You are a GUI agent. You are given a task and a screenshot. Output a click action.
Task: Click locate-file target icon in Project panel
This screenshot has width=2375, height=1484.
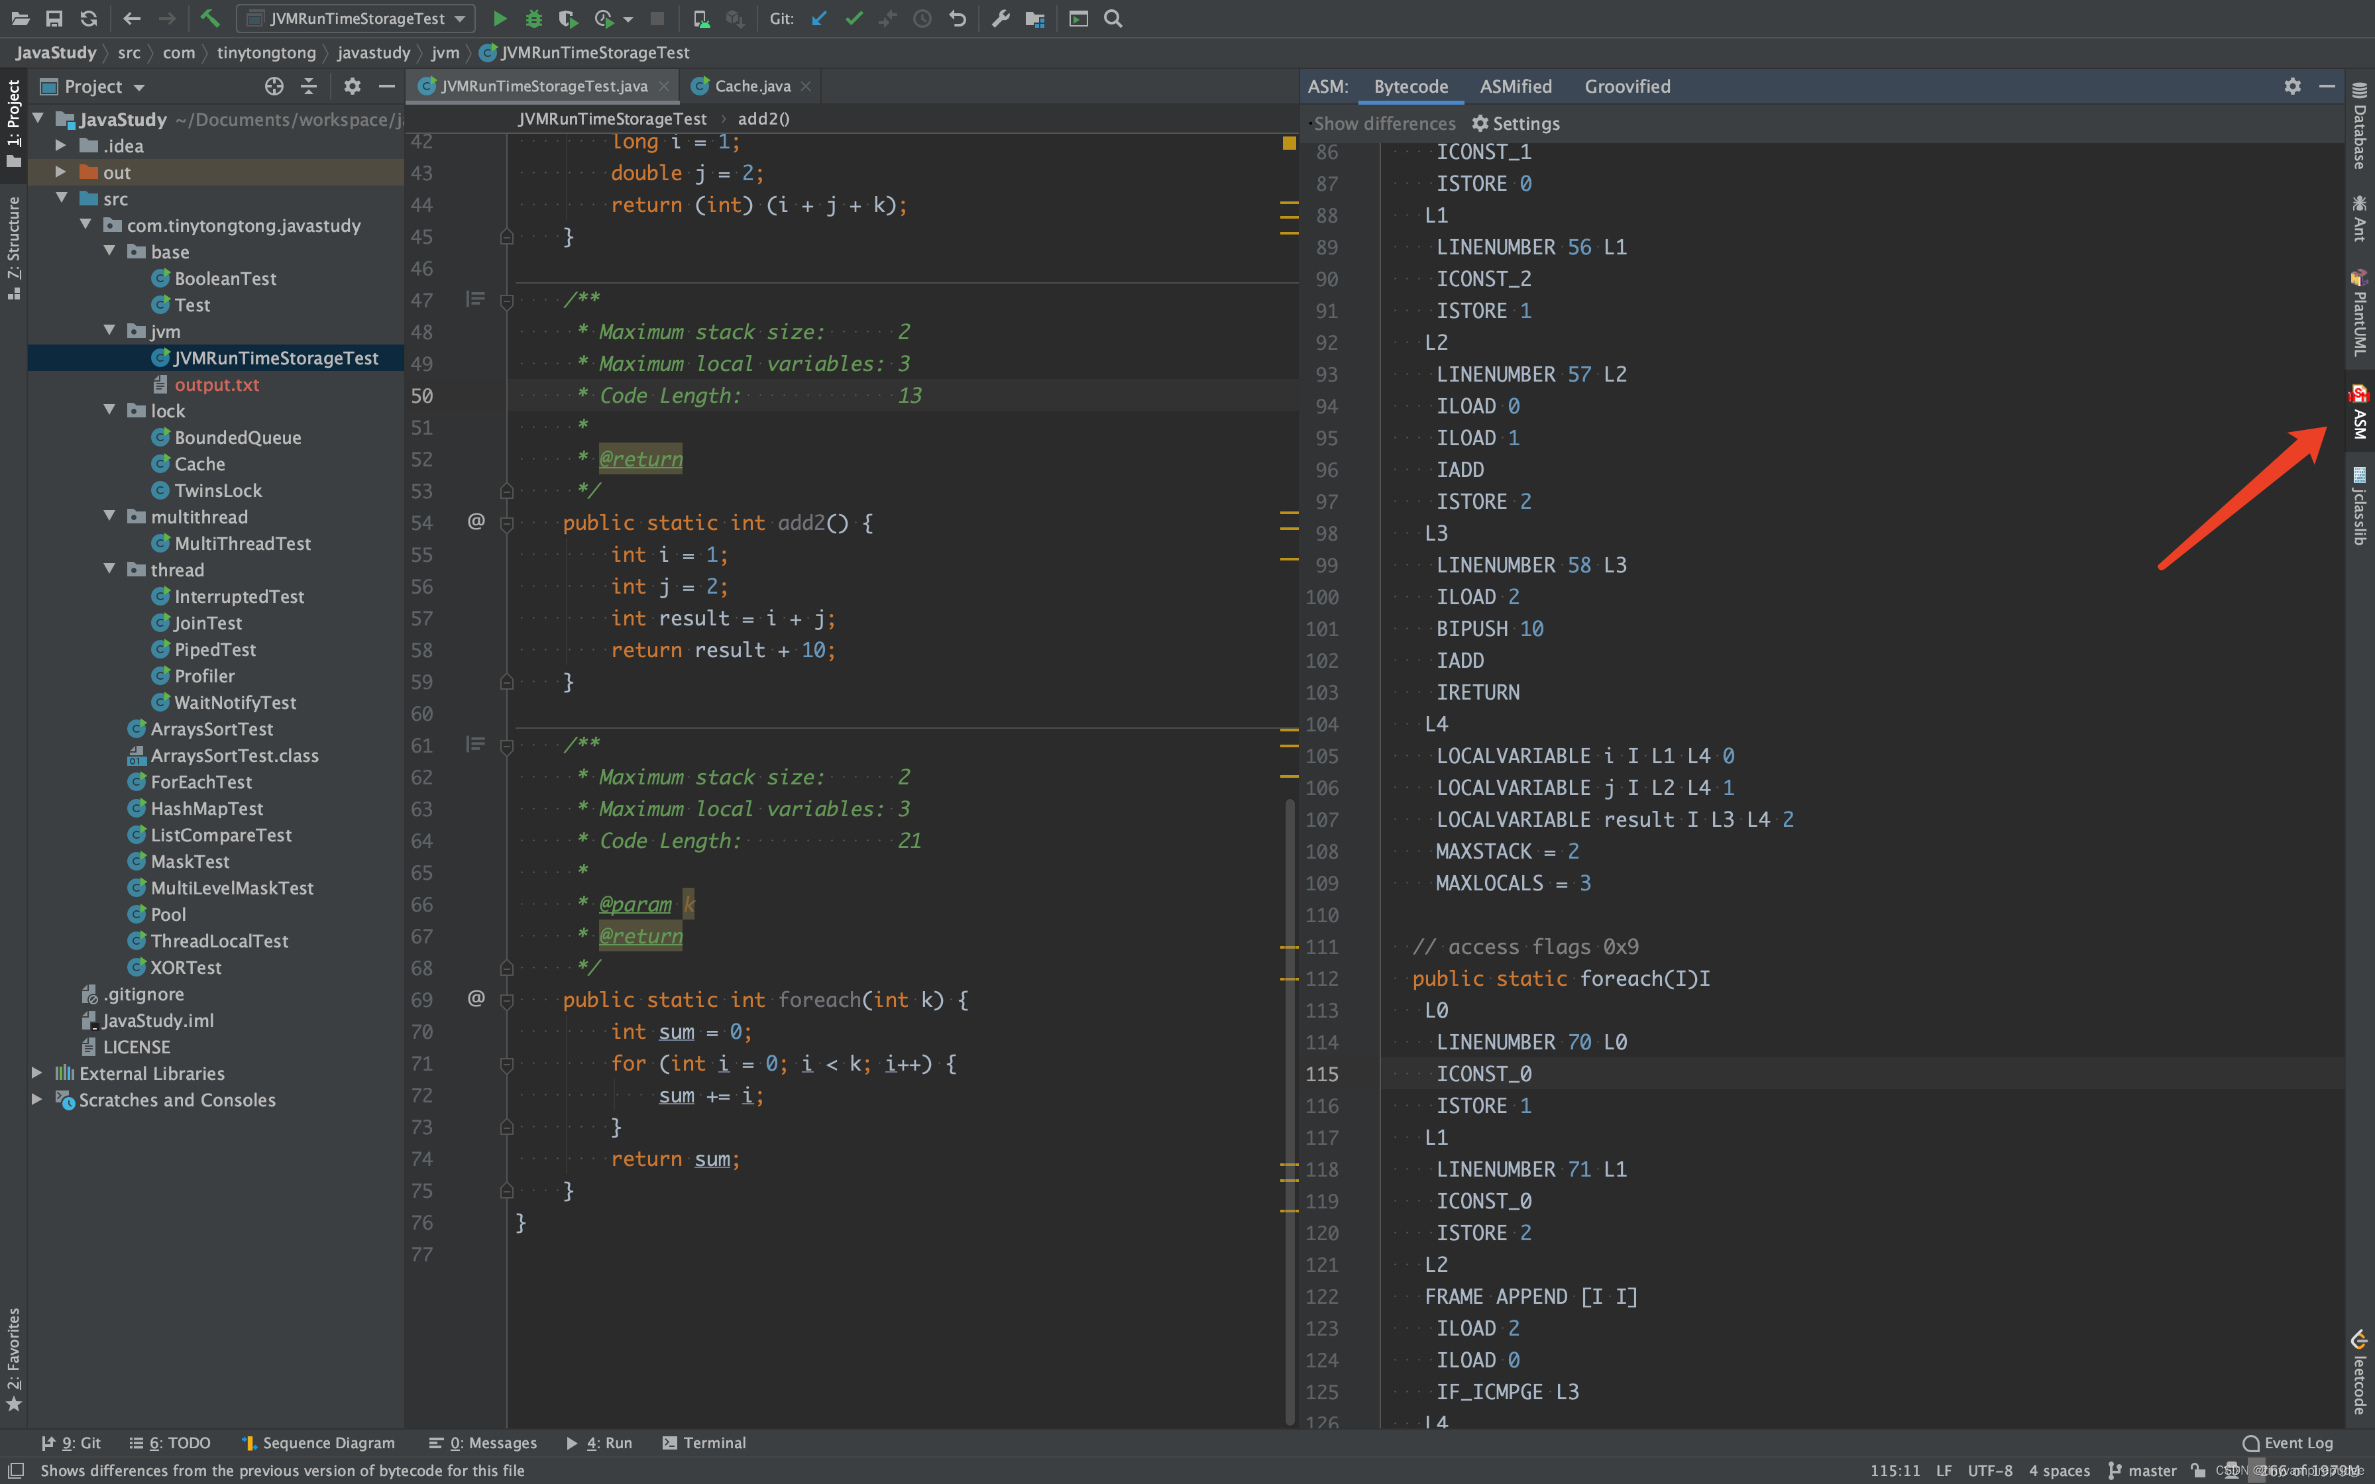(274, 86)
